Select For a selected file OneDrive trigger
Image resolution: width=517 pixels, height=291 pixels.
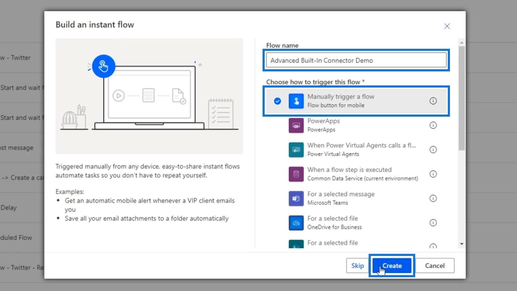(356, 223)
